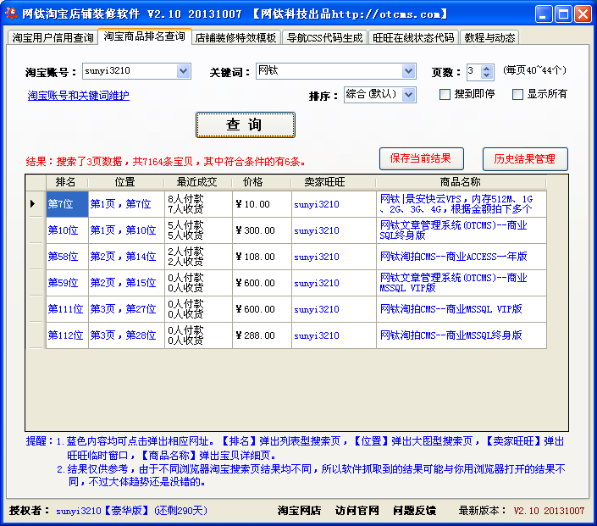Open the 教程与动态 tab
Screen dimensions: 597x526
point(489,37)
